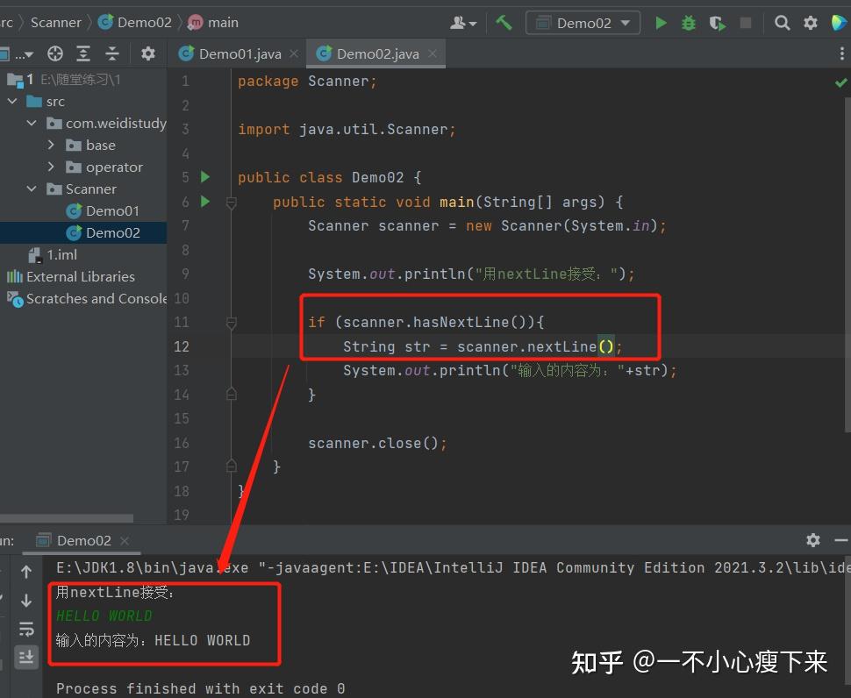This screenshot has height=698, width=851.
Task: Select opened file with crosshair icon in Project panel
Action: pos(54,53)
